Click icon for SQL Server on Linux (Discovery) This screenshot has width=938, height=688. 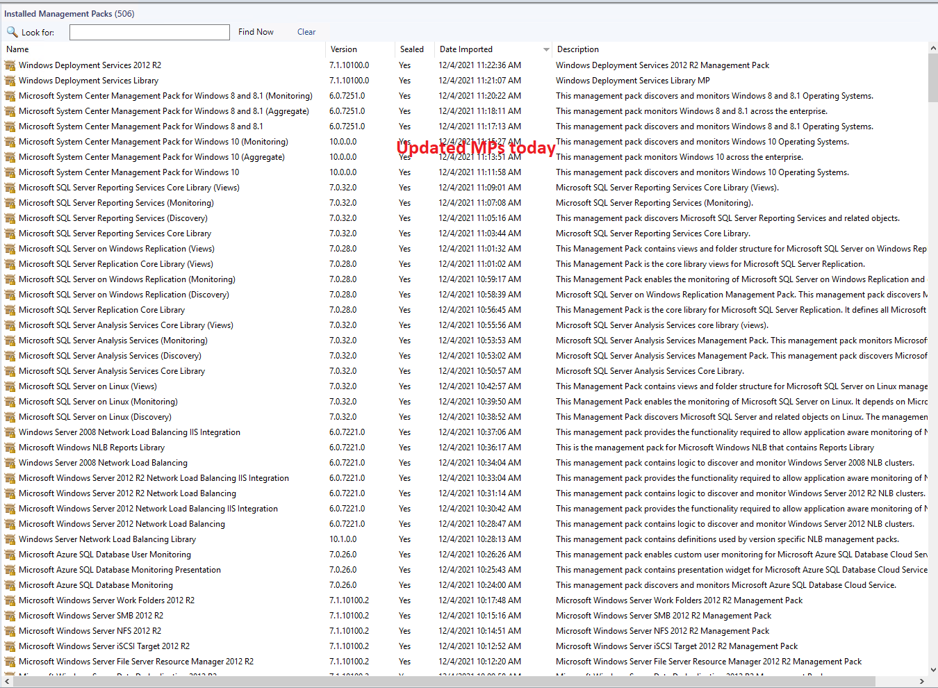click(10, 417)
